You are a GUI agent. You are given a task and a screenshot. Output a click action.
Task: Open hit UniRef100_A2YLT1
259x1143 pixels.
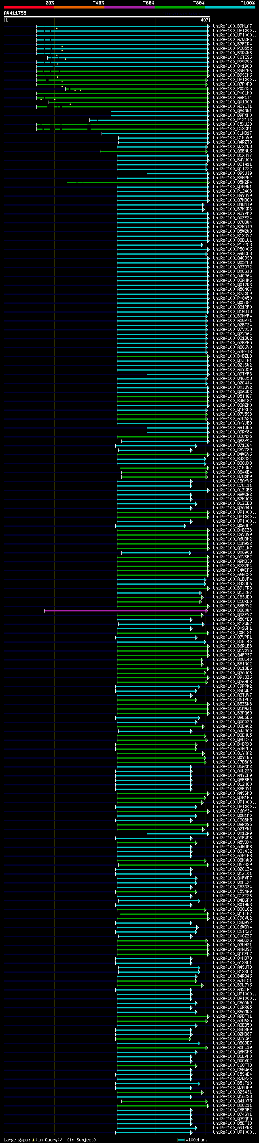232,107
